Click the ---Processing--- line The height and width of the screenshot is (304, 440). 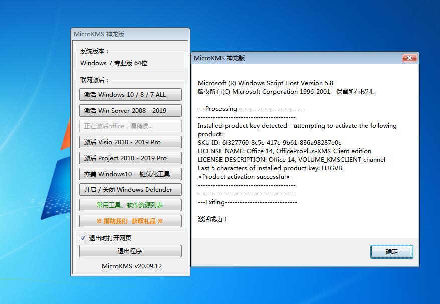point(250,109)
